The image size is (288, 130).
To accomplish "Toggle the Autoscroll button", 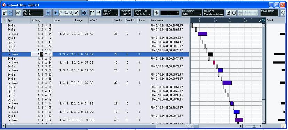I will (x=49, y=13).
